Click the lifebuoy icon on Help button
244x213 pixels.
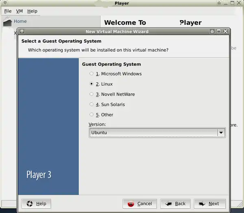[30, 204]
